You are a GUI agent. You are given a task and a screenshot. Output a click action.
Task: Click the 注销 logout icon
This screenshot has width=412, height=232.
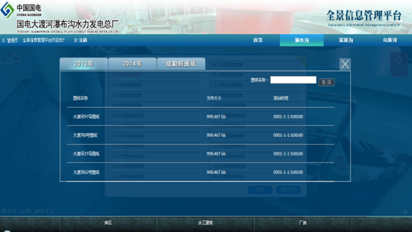[x=75, y=40]
